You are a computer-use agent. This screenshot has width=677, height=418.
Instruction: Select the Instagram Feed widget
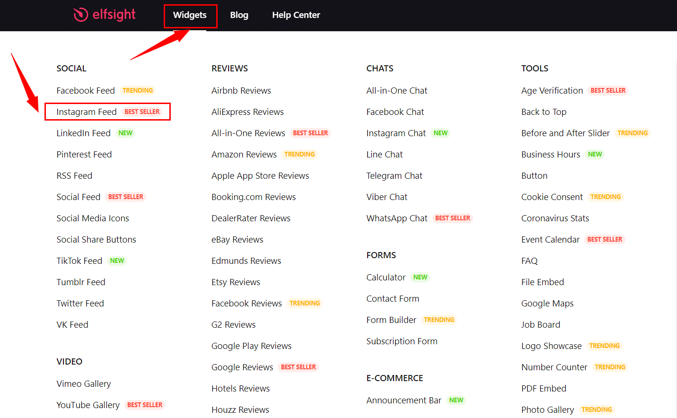(x=87, y=112)
